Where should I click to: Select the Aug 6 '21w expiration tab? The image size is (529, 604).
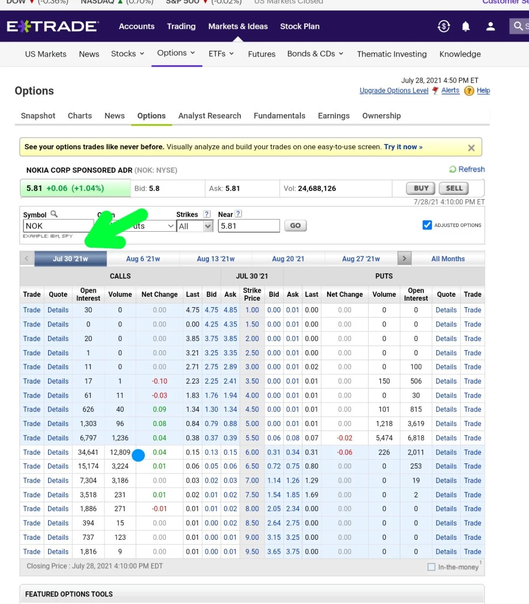pos(143,259)
